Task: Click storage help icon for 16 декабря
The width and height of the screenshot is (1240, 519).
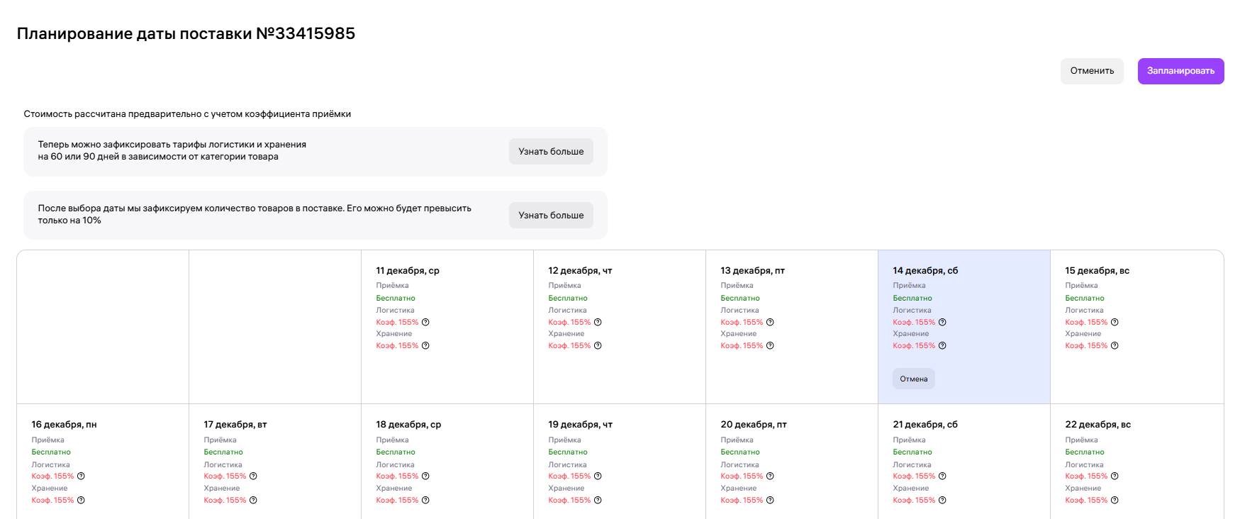Action: point(81,501)
